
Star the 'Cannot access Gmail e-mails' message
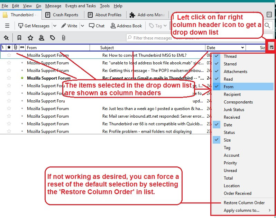coord(9,78)
